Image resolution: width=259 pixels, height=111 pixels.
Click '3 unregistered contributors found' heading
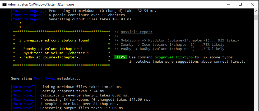pyautogui.click(x=55, y=40)
